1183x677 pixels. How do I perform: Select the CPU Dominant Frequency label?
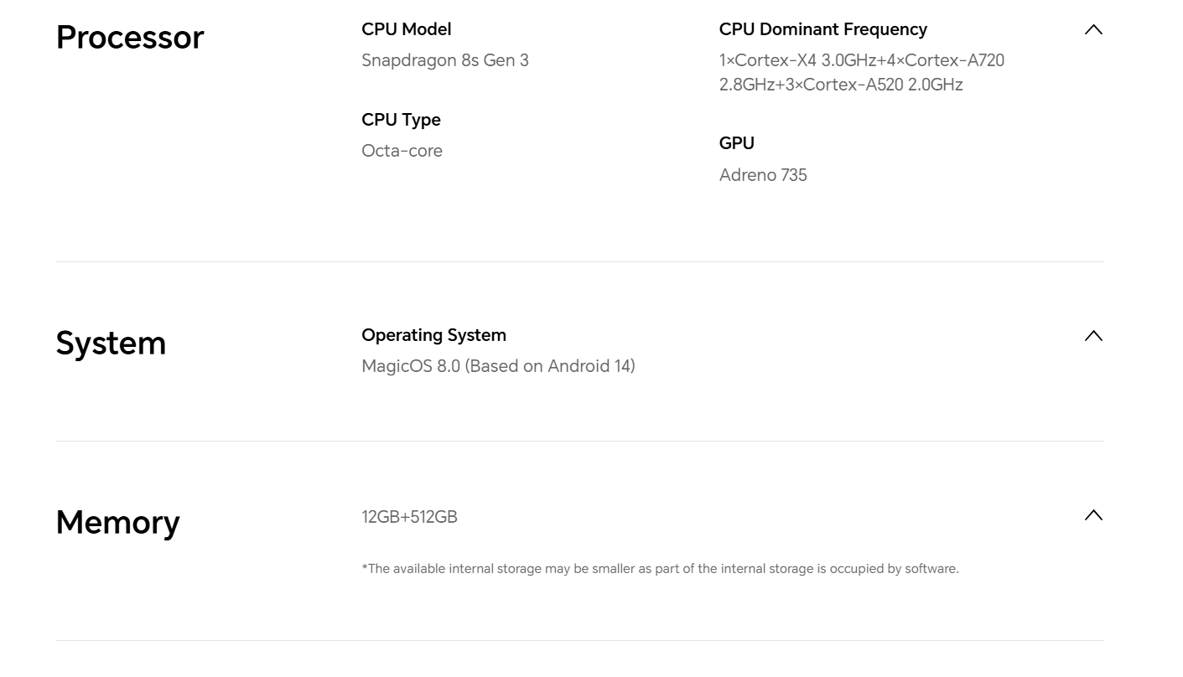pos(822,29)
